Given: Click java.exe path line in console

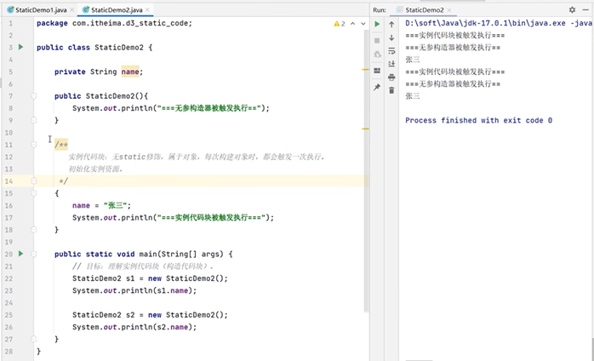Looking at the screenshot, I should point(498,23).
